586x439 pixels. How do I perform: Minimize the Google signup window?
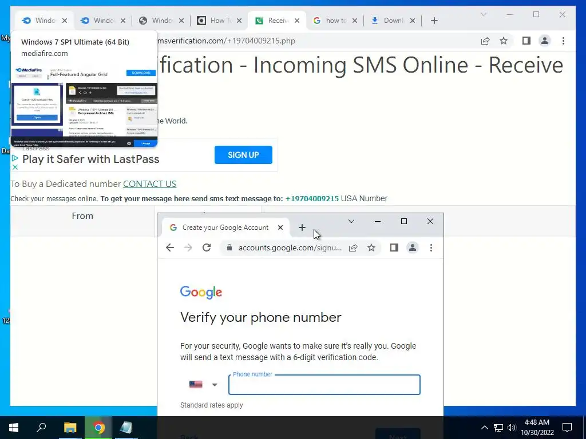click(x=378, y=221)
